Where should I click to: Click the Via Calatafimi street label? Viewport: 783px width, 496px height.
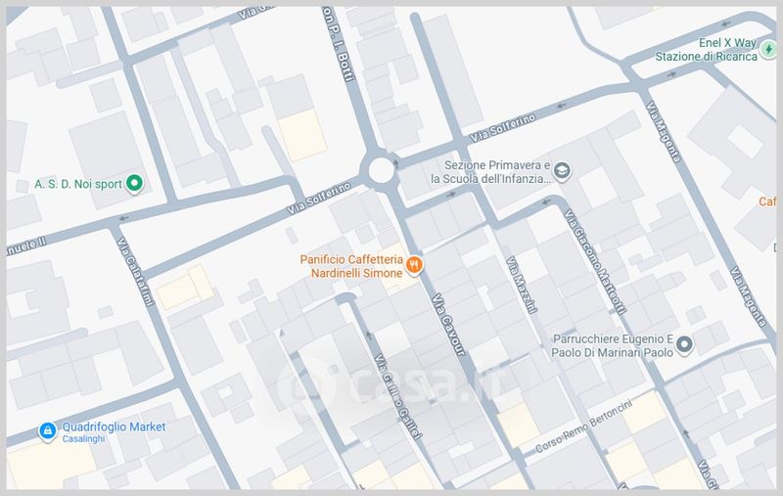click(x=134, y=270)
